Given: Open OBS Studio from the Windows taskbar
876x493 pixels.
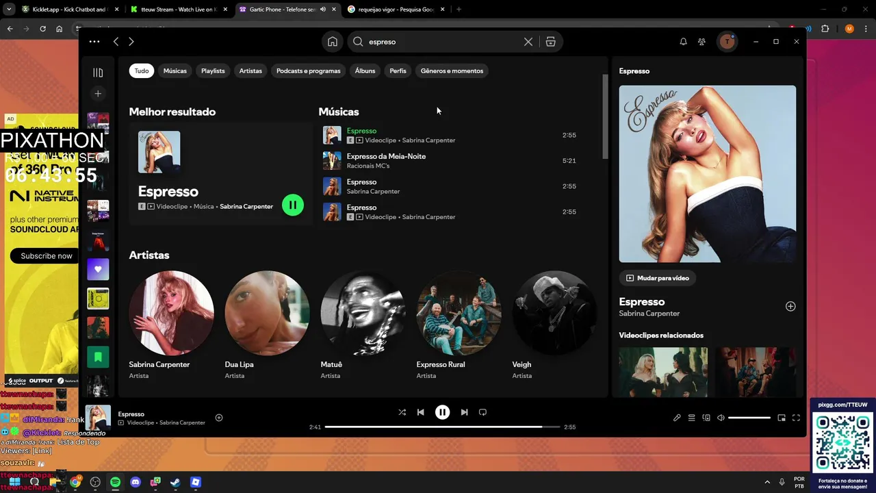Looking at the screenshot, I should 95,482.
